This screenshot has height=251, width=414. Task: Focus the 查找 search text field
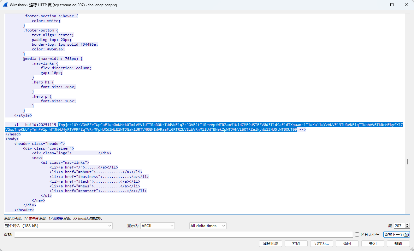183,235
